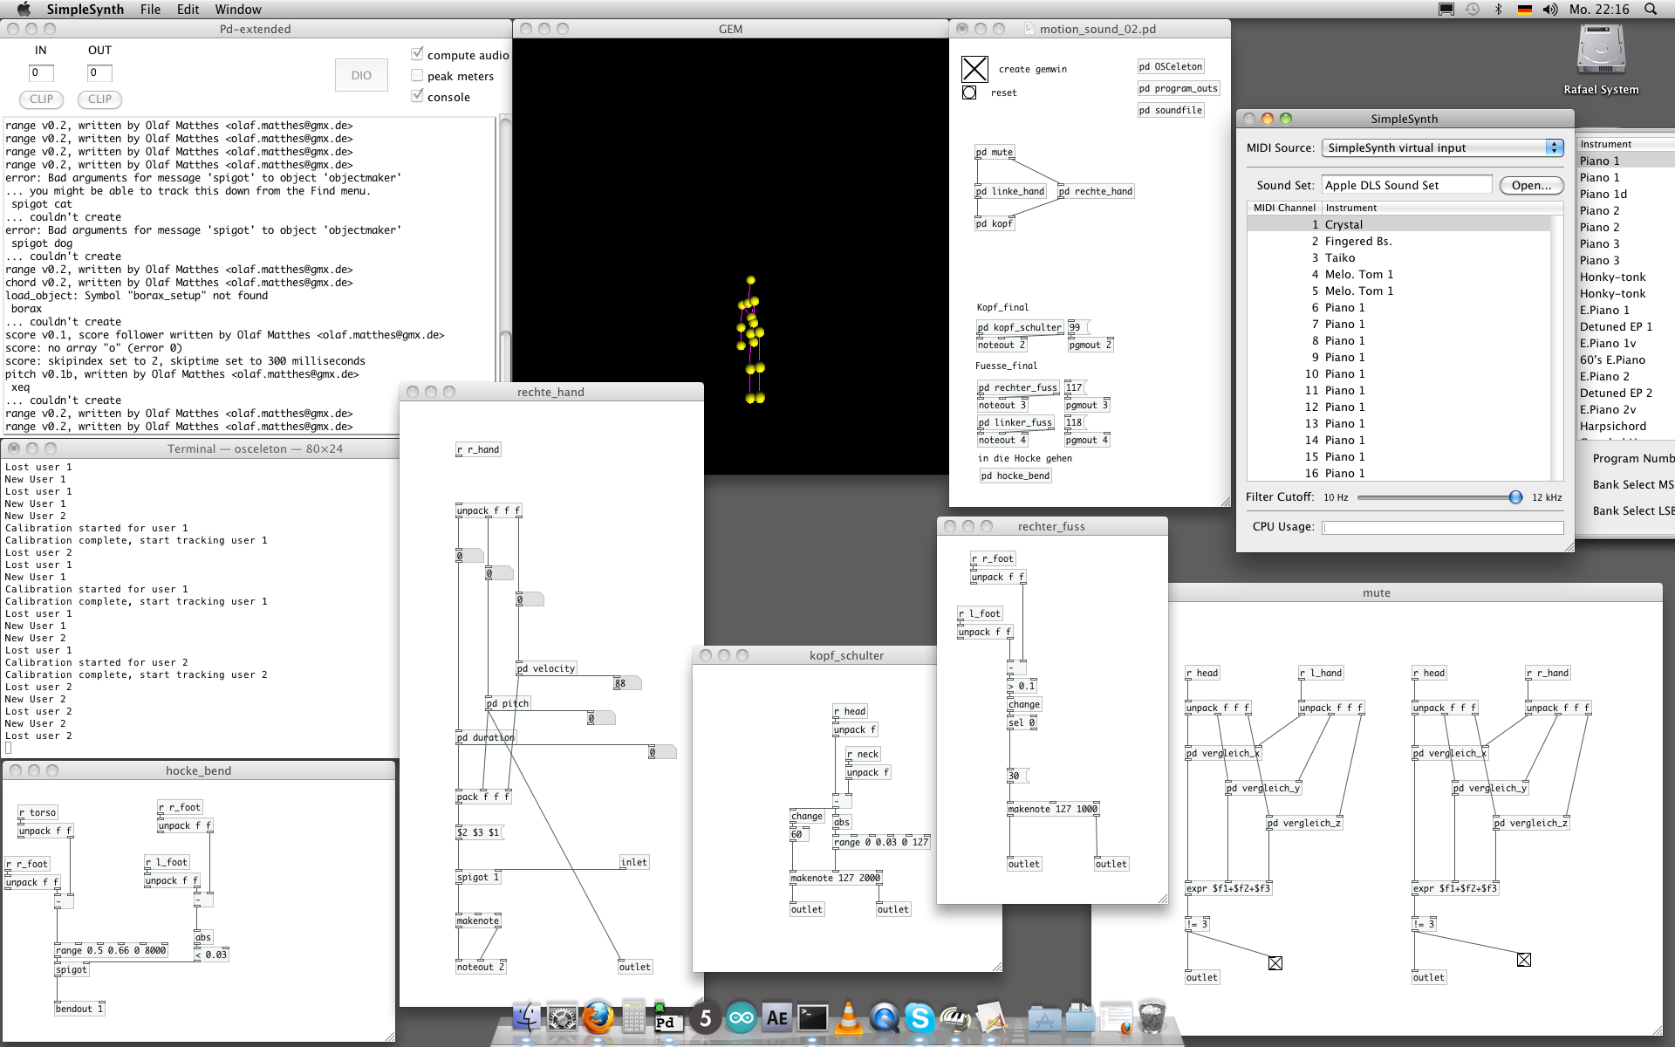This screenshot has height=1047, width=1675.
Task: Launch Arduino from the dock
Action: click(x=741, y=1017)
